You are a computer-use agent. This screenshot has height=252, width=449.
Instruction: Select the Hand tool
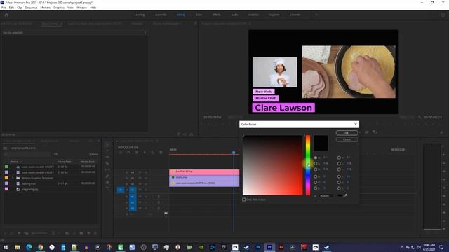[x=107, y=182]
